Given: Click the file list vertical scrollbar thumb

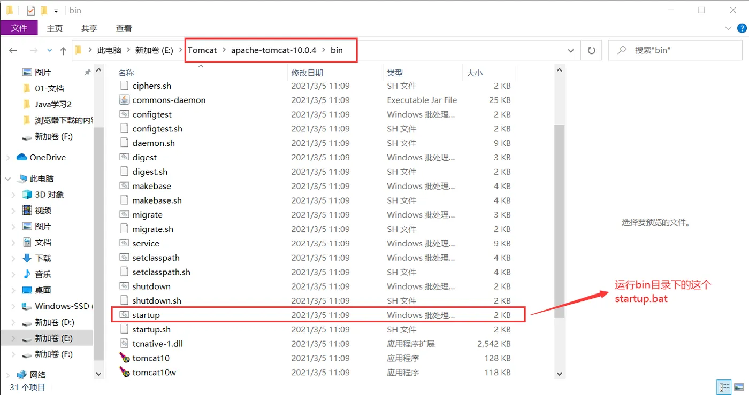Looking at the screenshot, I should pyautogui.click(x=559, y=221).
